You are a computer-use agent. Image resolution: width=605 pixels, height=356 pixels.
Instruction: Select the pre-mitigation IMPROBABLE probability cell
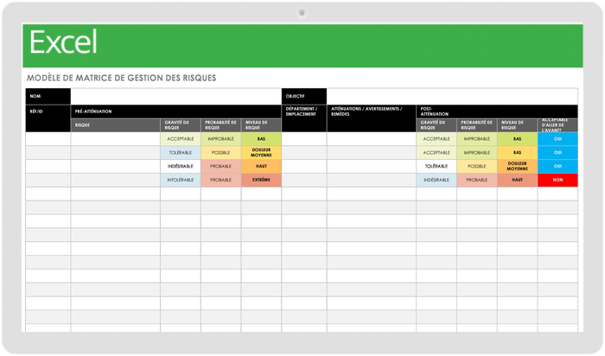pos(220,138)
